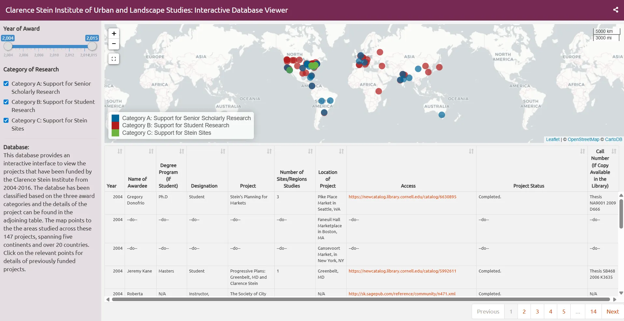Viewport: 624px width, 321px height.
Task: Sort the Access column
Action: click(471, 151)
